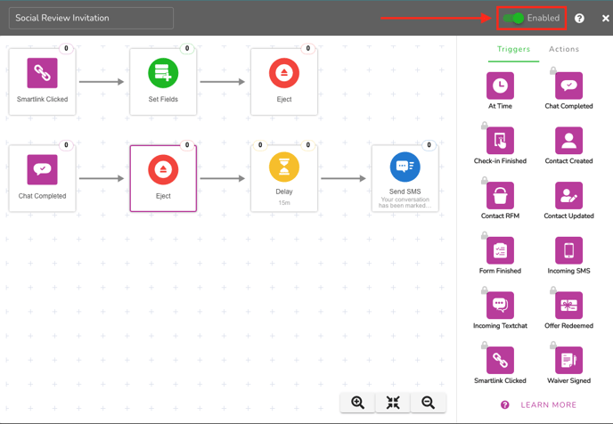Pick the Form Finished trigger icon

(500, 250)
